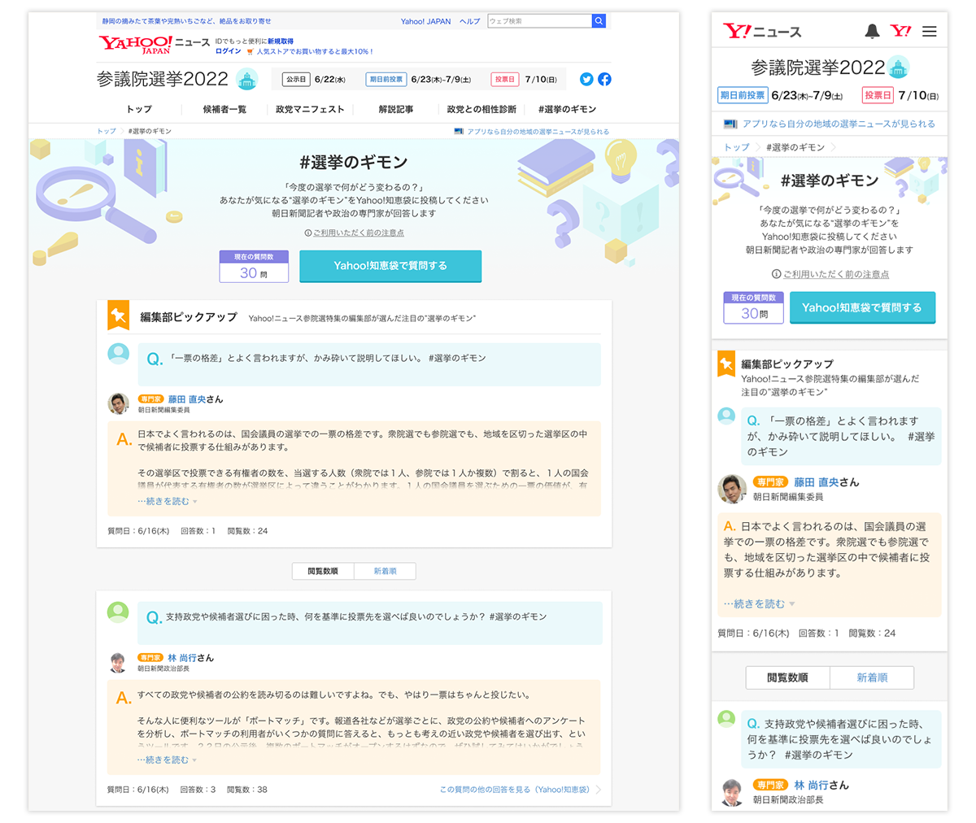Click the info icon beside mobile 注意点 link
The width and height of the screenshot is (976, 823).
tap(776, 274)
